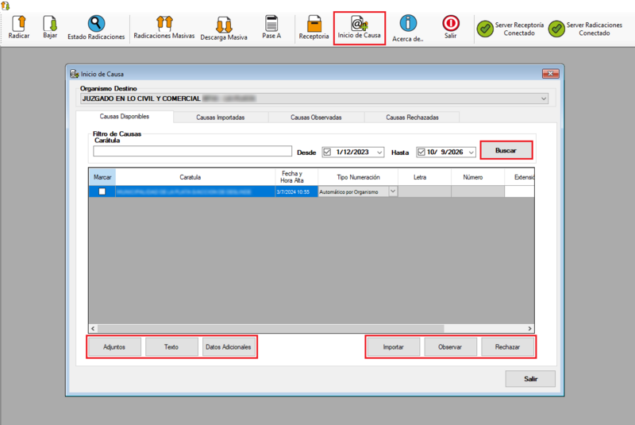Open Datos Adicionales button

click(229, 347)
